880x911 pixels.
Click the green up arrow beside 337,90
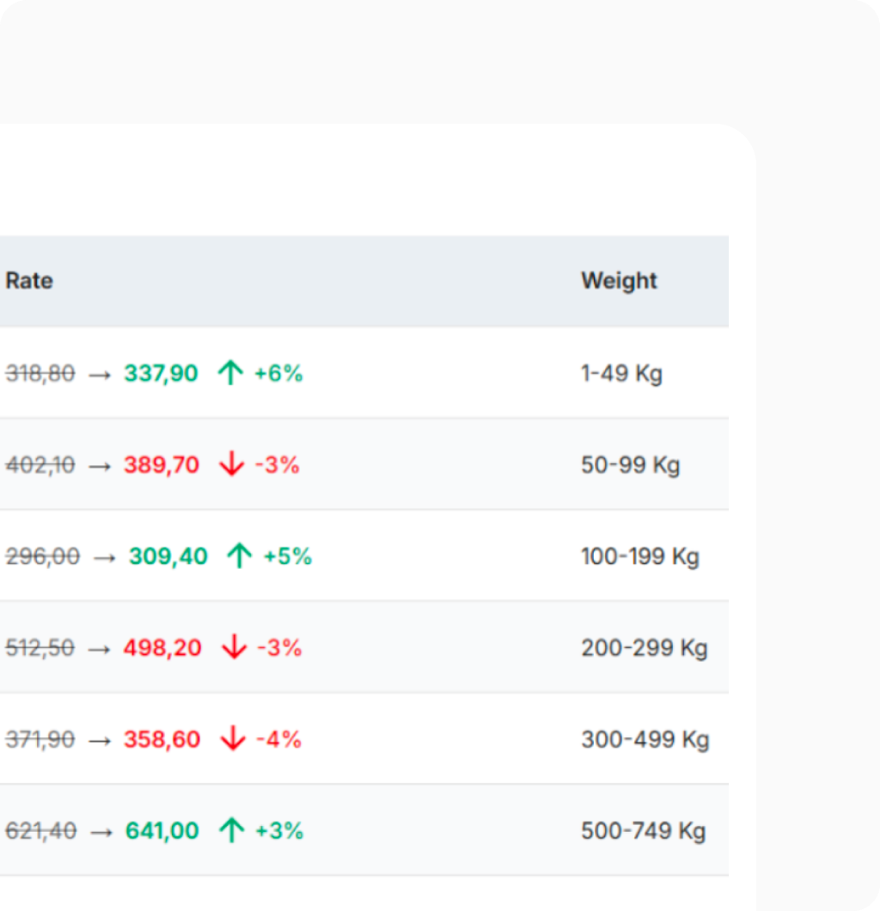(230, 373)
